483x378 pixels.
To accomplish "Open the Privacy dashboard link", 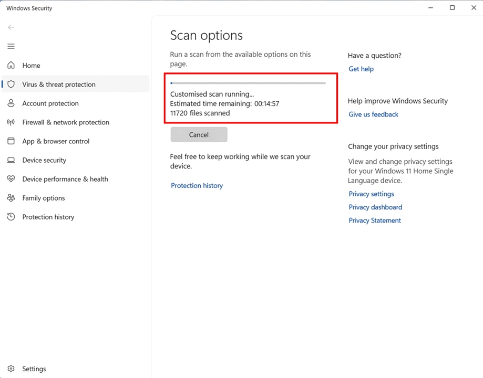I will (x=375, y=207).
